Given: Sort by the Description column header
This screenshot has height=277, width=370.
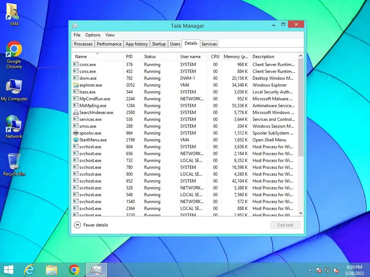Looking at the screenshot, I should coord(274,57).
